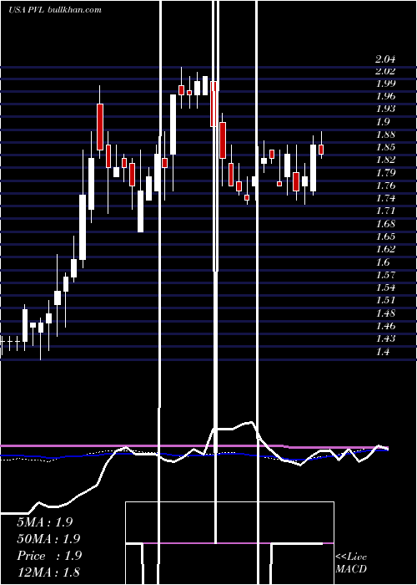Click the 1.82 price axis label
Image resolution: width=417 pixels, height=585 pixels.
pyautogui.click(x=385, y=160)
